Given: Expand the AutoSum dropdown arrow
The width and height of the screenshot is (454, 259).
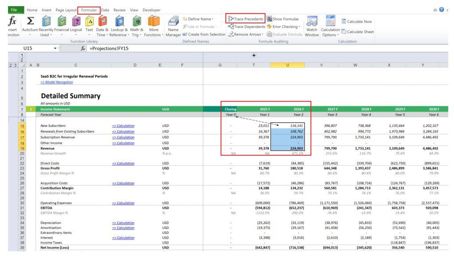Looking at the screenshot, I should (30, 35).
